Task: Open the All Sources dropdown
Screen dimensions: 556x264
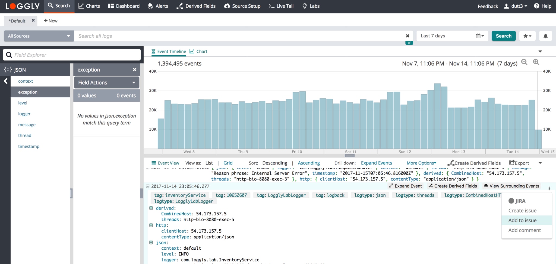Action: tap(39, 36)
